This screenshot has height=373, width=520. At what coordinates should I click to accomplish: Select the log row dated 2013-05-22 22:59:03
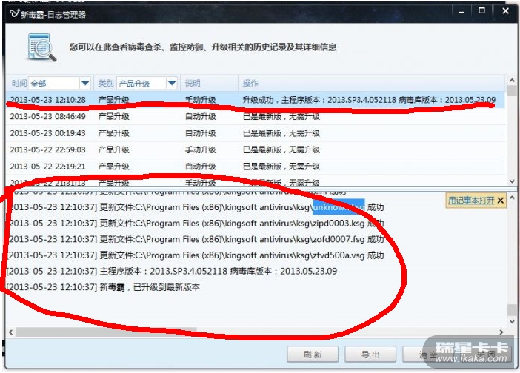point(256,149)
